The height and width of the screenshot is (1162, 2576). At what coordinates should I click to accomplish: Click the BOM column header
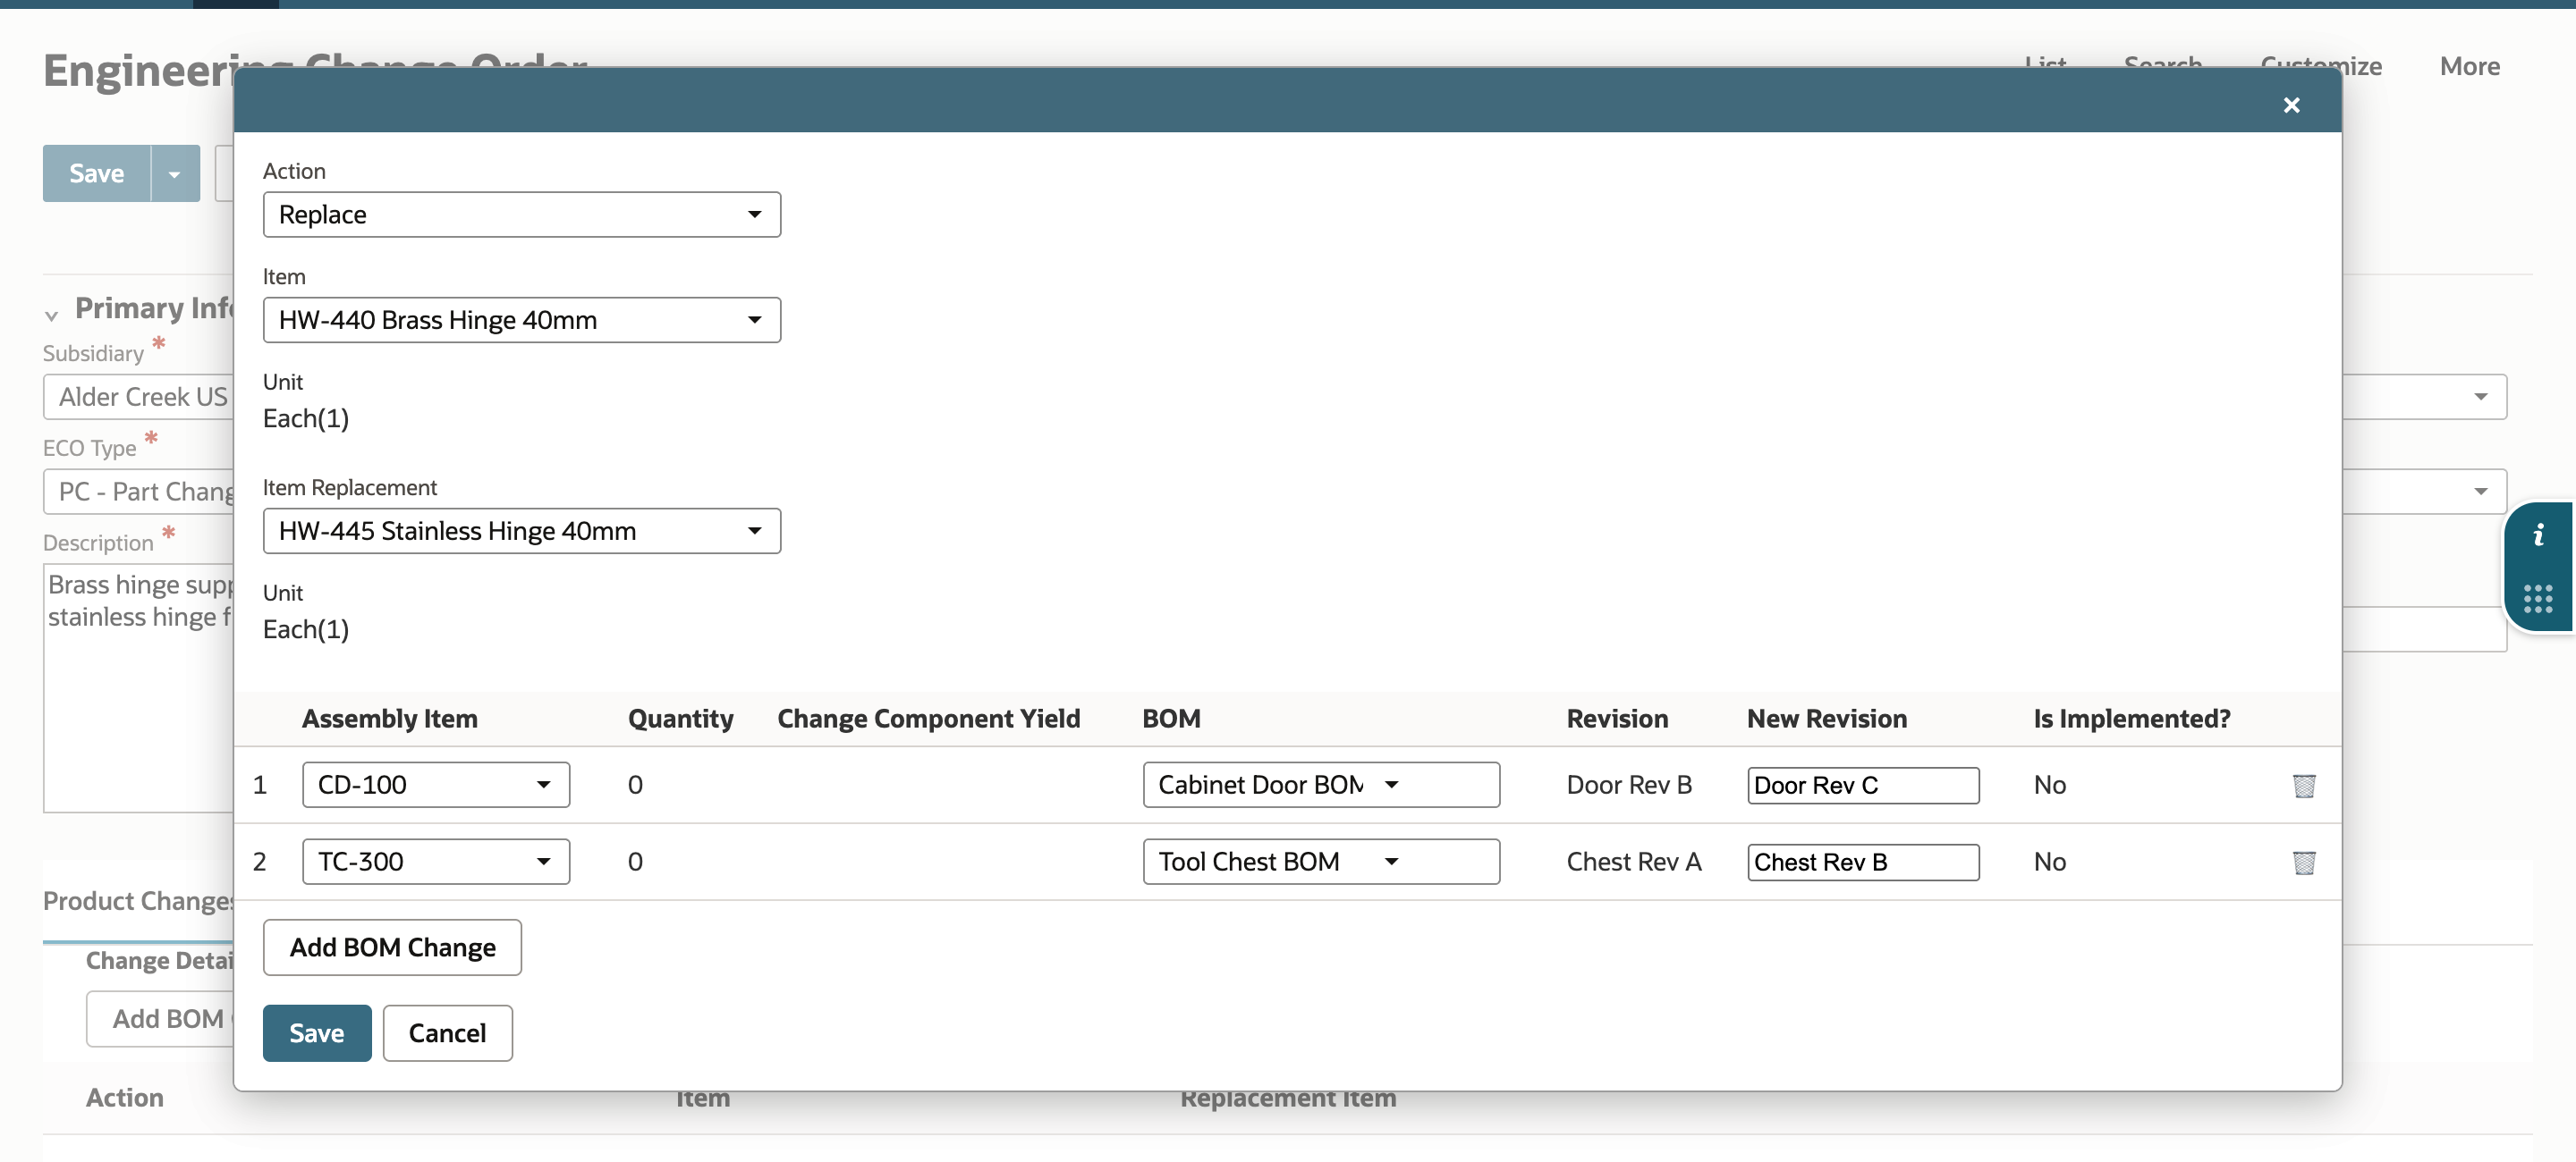[1172, 719]
